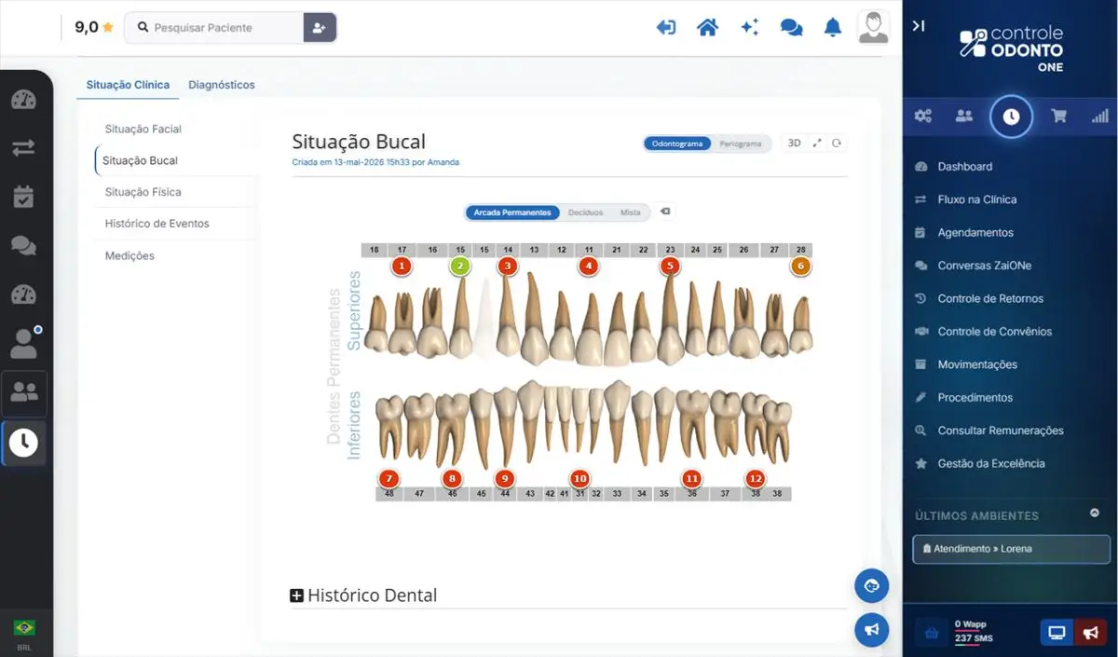
Task: Click the notification bell icon
Action: tap(833, 27)
